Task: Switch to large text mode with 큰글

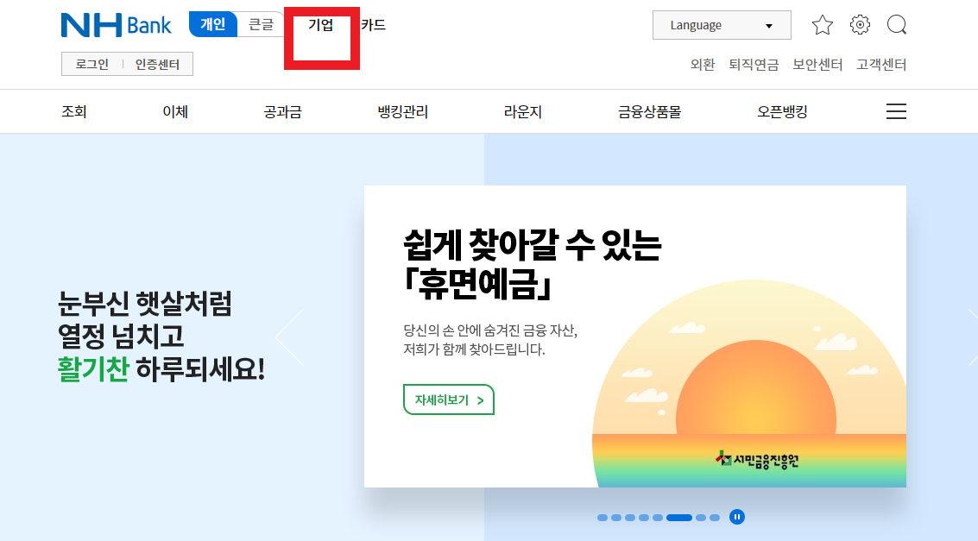Action: (261, 24)
